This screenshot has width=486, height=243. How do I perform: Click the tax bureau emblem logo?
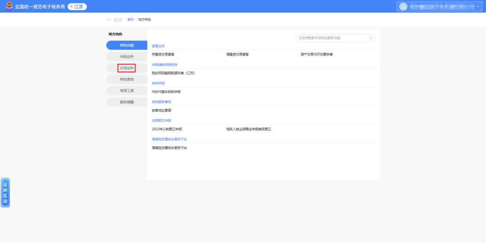point(9,6)
